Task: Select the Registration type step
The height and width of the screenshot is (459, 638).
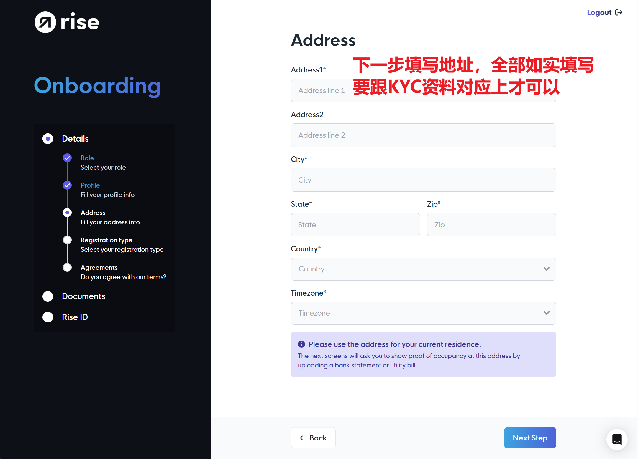Action: tap(67, 240)
